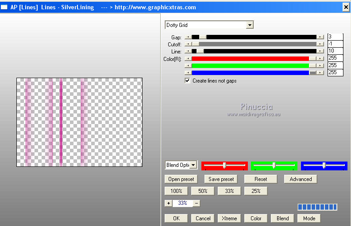Click the green blend slider handle

[x=274, y=166]
